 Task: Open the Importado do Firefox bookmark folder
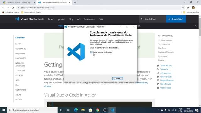click(x=31, y=12)
